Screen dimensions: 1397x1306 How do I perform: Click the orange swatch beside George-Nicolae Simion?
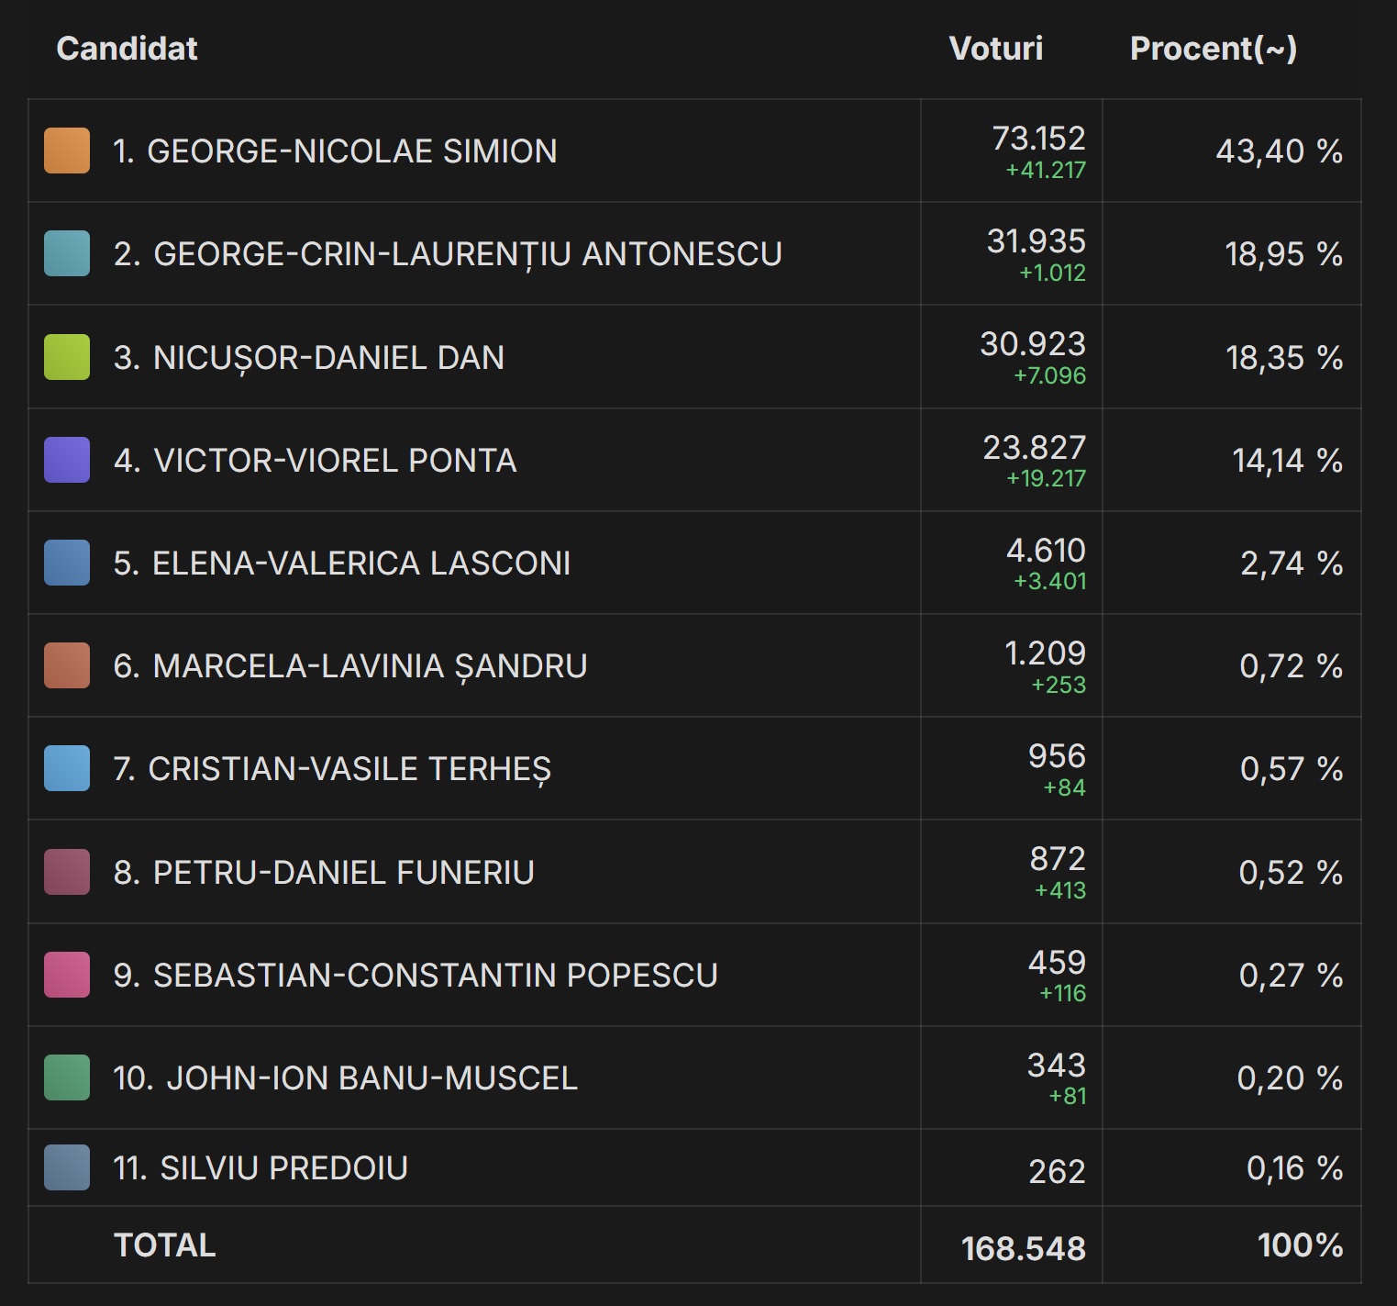(x=67, y=151)
